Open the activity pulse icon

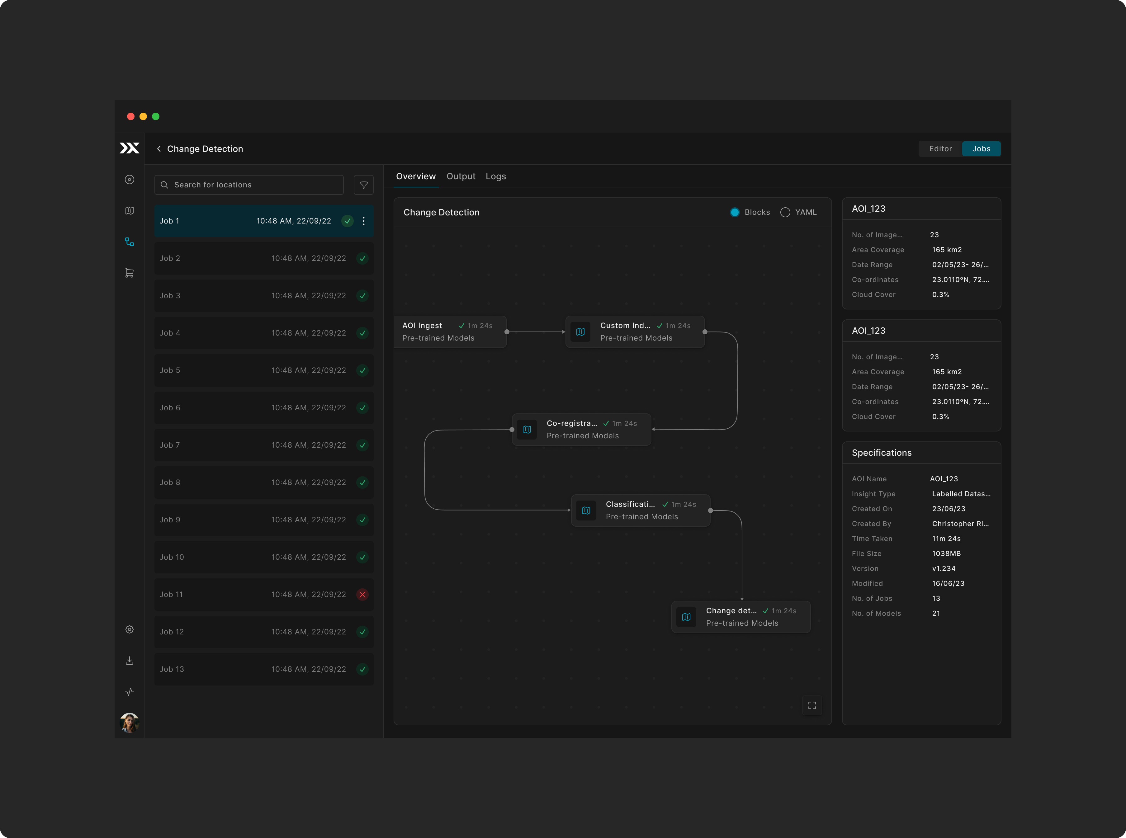(x=130, y=692)
